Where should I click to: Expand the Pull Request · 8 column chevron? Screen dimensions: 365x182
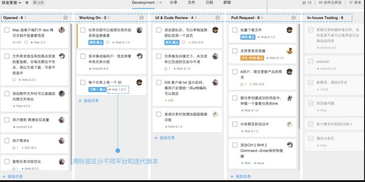262,18
